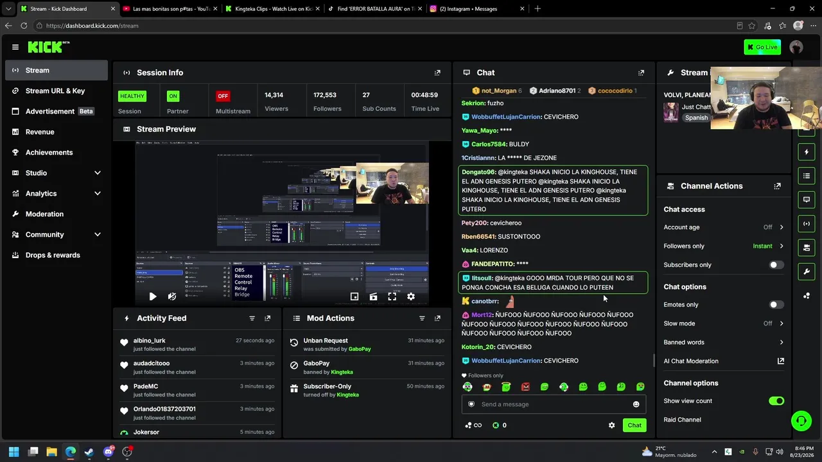Pop out the Session Info panel
This screenshot has height=462, width=822.
[x=437, y=73]
